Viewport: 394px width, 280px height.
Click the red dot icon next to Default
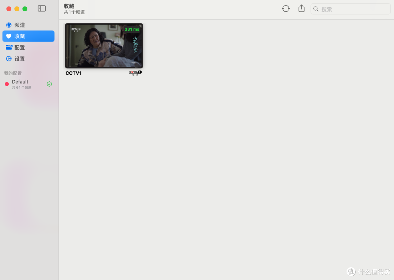[x=7, y=84]
